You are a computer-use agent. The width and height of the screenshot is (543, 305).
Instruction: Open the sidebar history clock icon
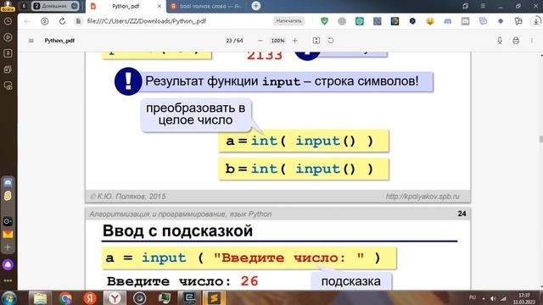coord(8,21)
